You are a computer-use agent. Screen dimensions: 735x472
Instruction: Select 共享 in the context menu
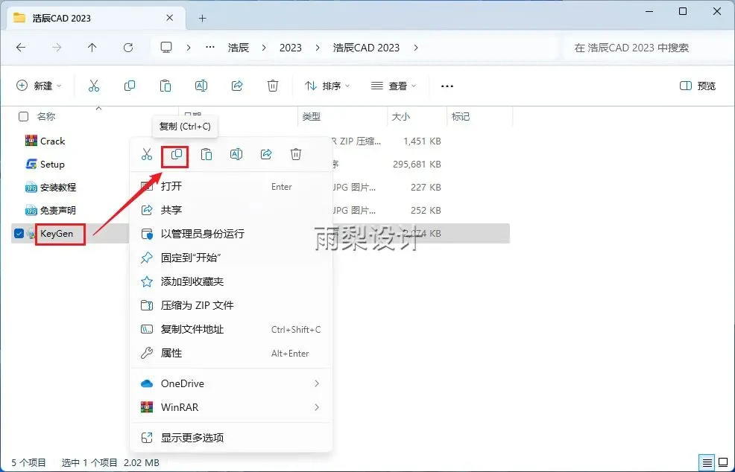point(230,210)
